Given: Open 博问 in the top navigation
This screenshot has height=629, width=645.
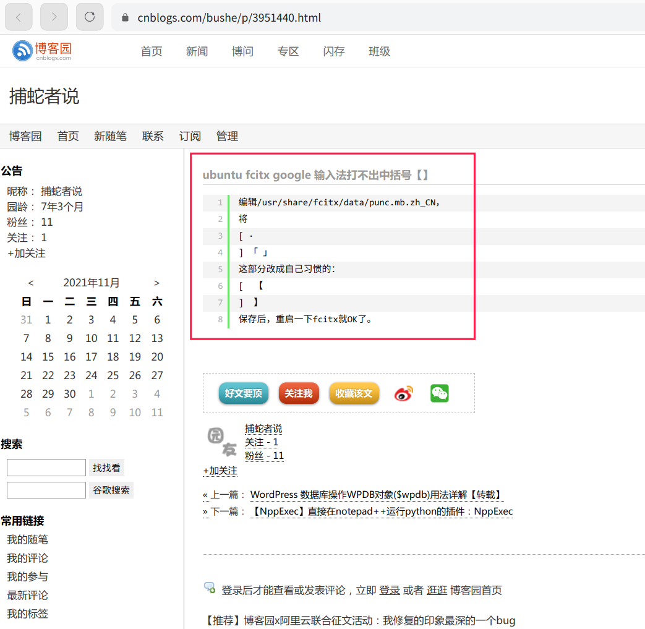Looking at the screenshot, I should (x=242, y=51).
